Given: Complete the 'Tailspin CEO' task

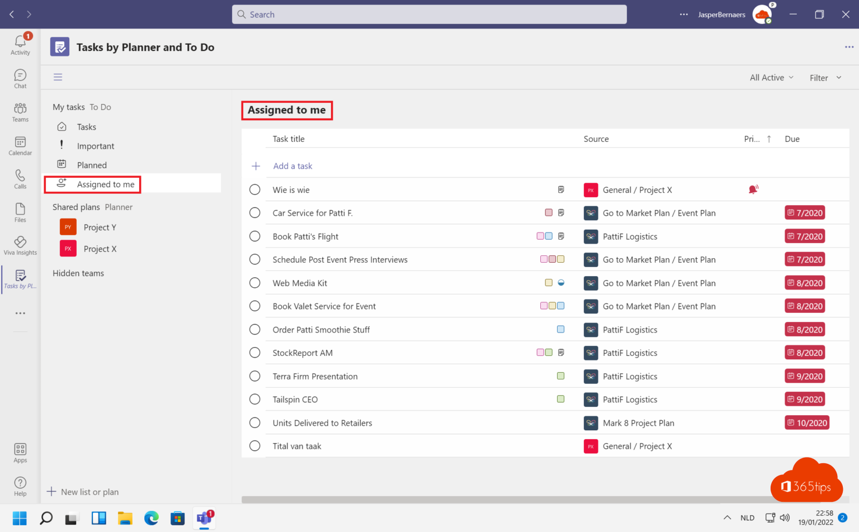Looking at the screenshot, I should [254, 399].
